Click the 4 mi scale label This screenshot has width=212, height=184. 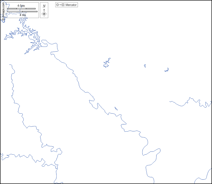point(22,15)
